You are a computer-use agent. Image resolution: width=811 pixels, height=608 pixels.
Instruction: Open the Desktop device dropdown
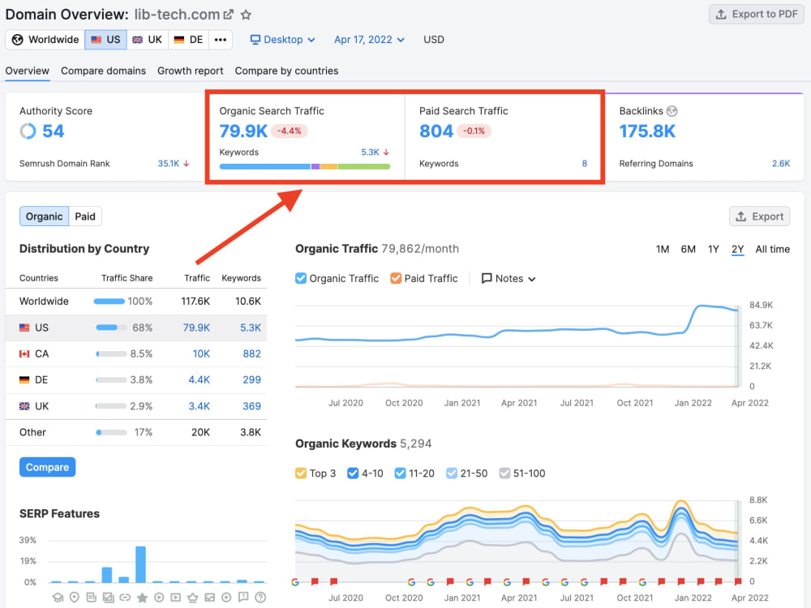click(282, 40)
